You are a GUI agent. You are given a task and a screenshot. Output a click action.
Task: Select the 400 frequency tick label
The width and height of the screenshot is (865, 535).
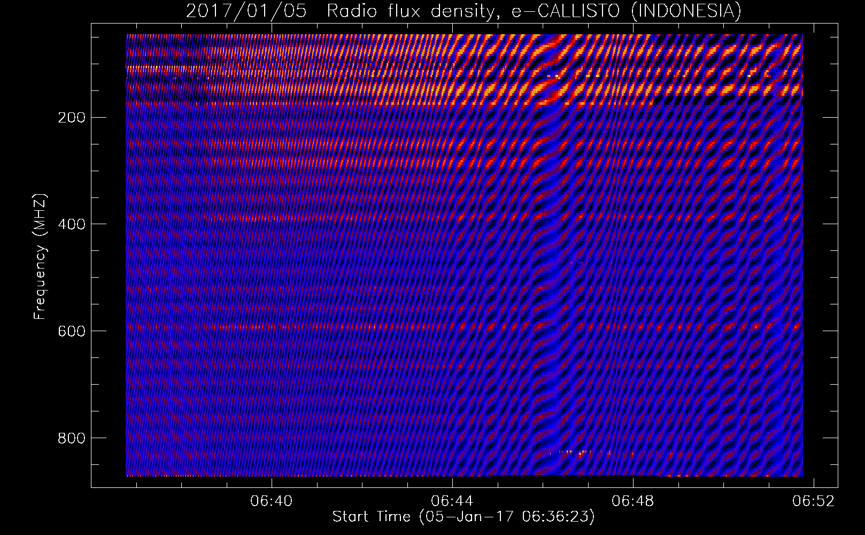tap(71, 224)
